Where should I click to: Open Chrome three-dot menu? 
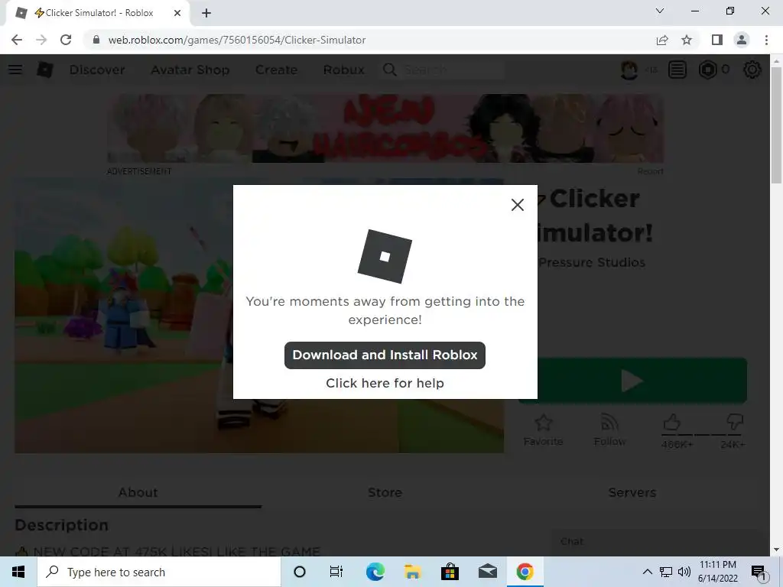coord(766,40)
